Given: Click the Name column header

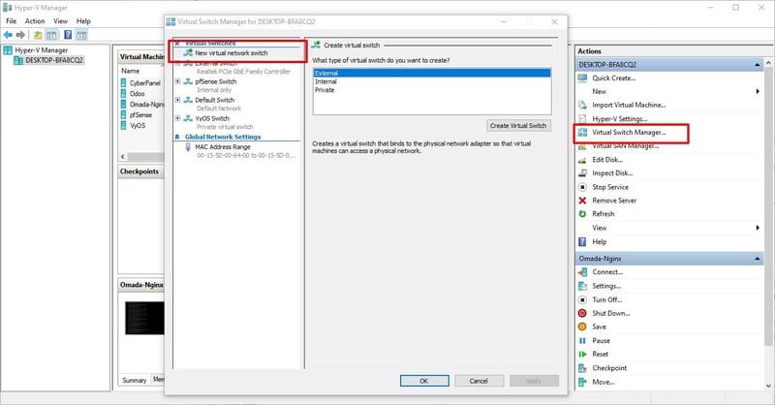Looking at the screenshot, I should pos(131,71).
